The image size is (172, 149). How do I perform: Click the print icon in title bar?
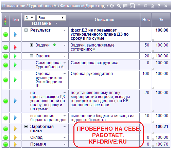(x=153, y=6)
